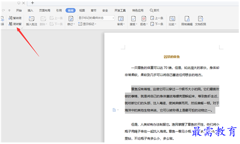Image resolution: width=240 pixels, height=144 pixels.
Task: Click the 限制编辑 restrict editing icon
Action: [x=187, y=19]
